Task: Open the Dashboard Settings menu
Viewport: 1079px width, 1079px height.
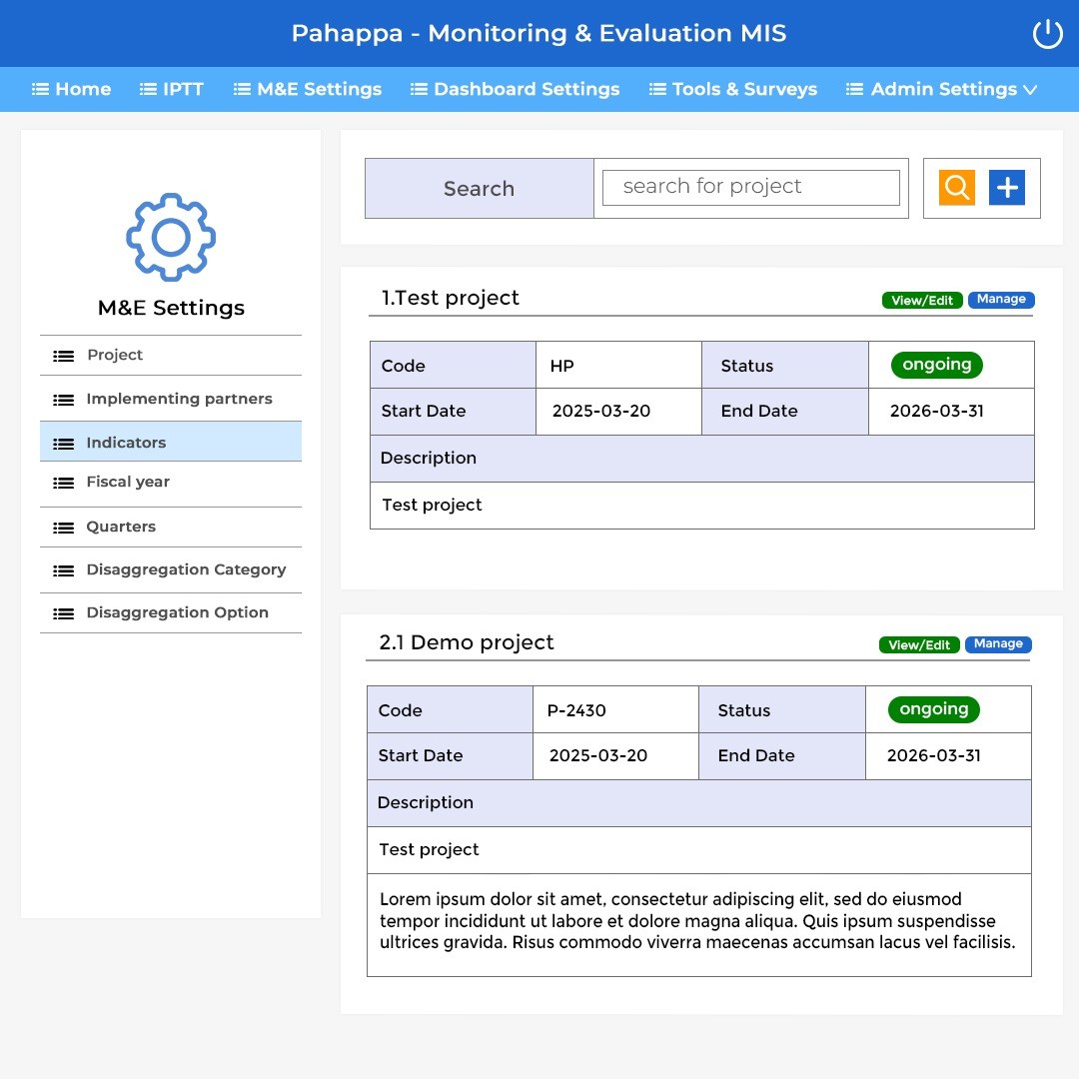Action: (x=515, y=89)
